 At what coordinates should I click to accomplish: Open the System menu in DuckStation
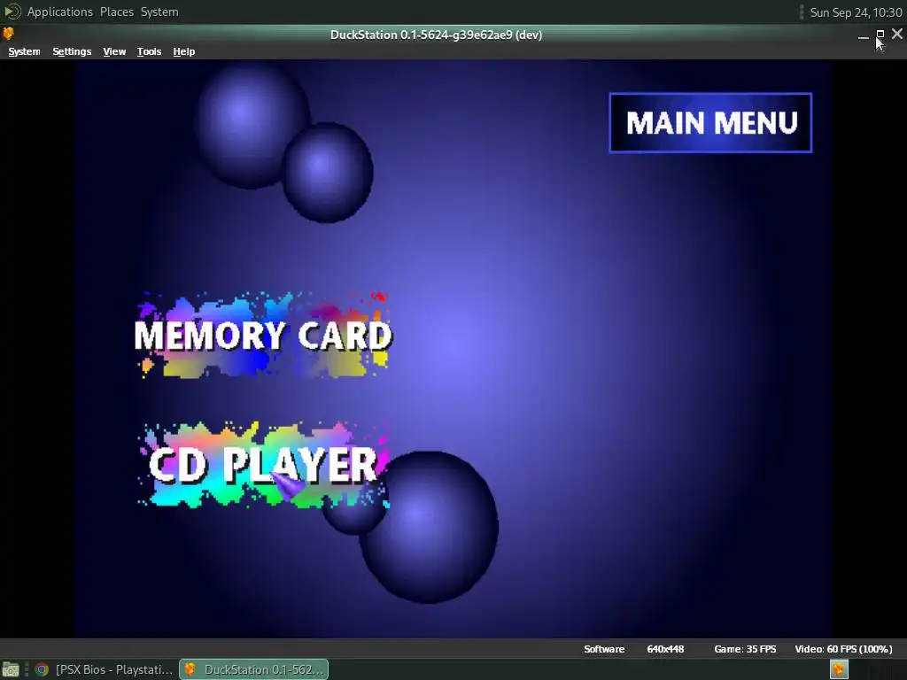click(24, 51)
